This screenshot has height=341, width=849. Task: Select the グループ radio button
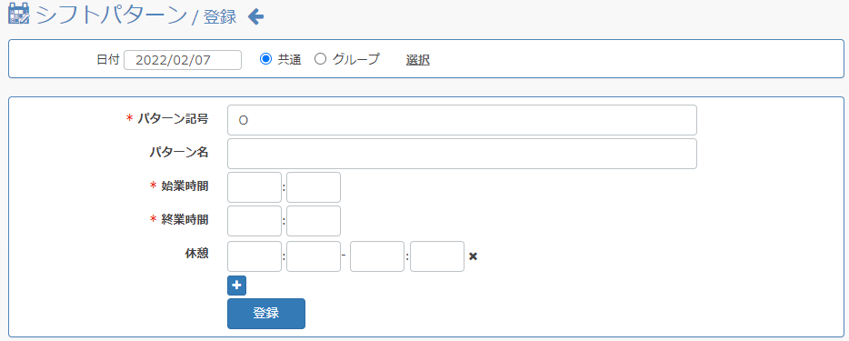point(320,59)
